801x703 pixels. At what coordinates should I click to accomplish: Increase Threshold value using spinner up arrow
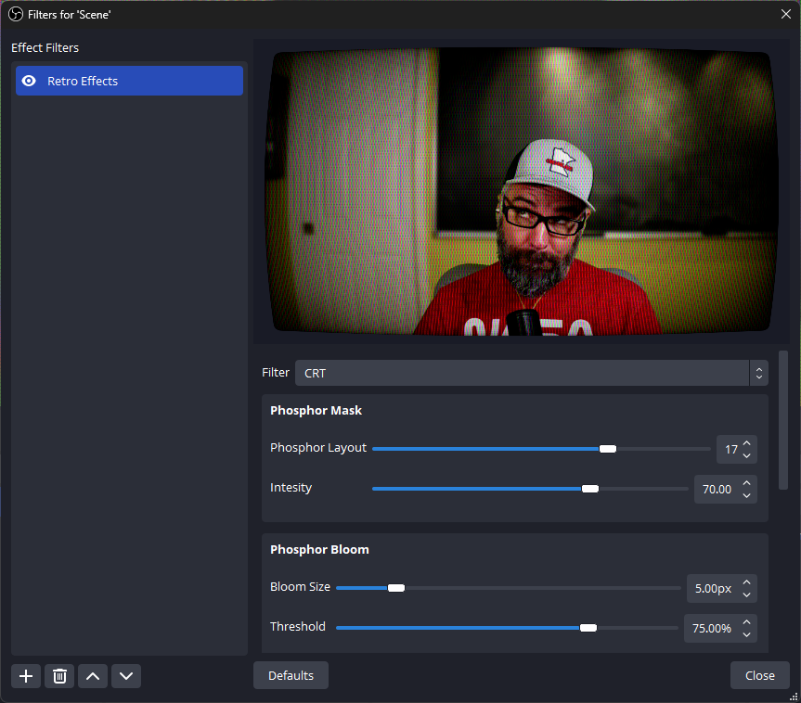click(x=748, y=622)
